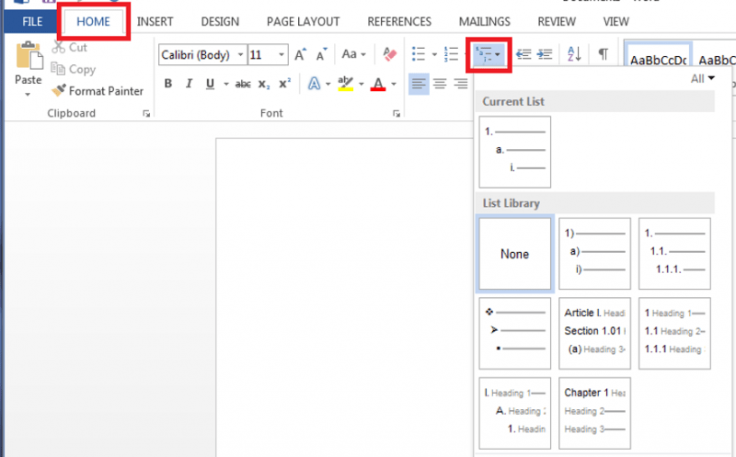Switch to the INSERT tab

pos(155,21)
